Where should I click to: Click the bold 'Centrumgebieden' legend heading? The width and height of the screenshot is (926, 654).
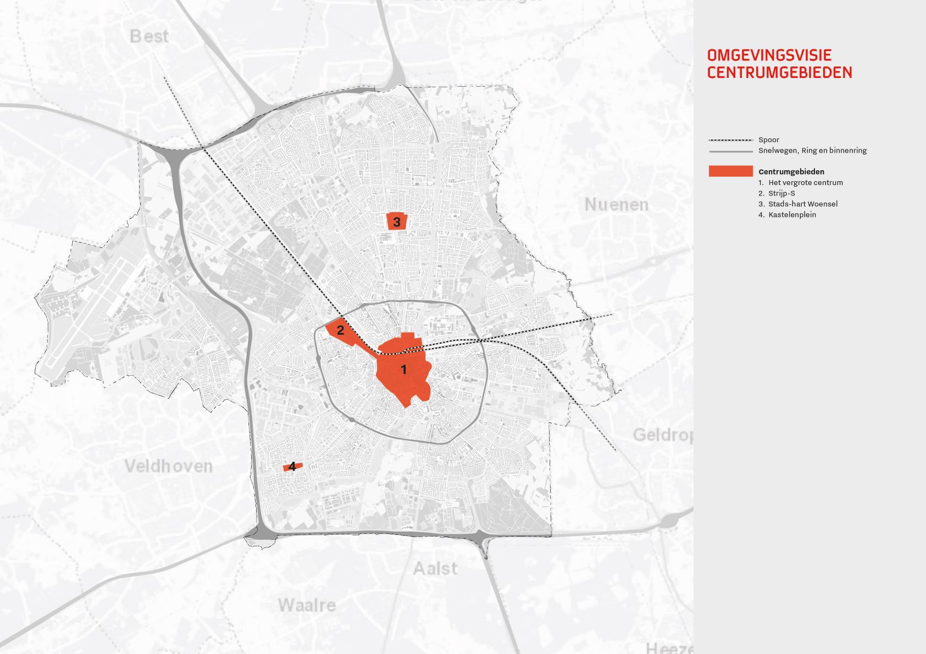pos(791,172)
